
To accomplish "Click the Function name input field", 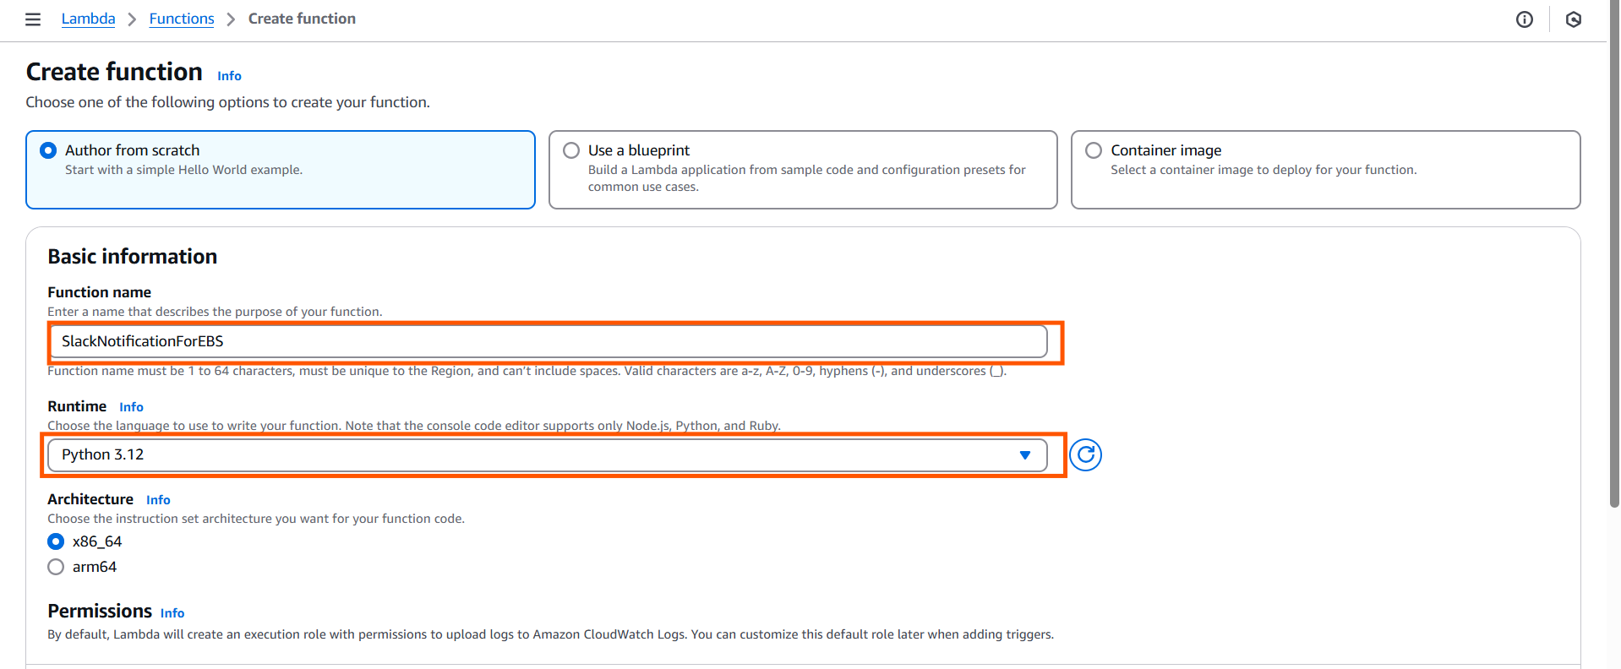I will [x=548, y=341].
